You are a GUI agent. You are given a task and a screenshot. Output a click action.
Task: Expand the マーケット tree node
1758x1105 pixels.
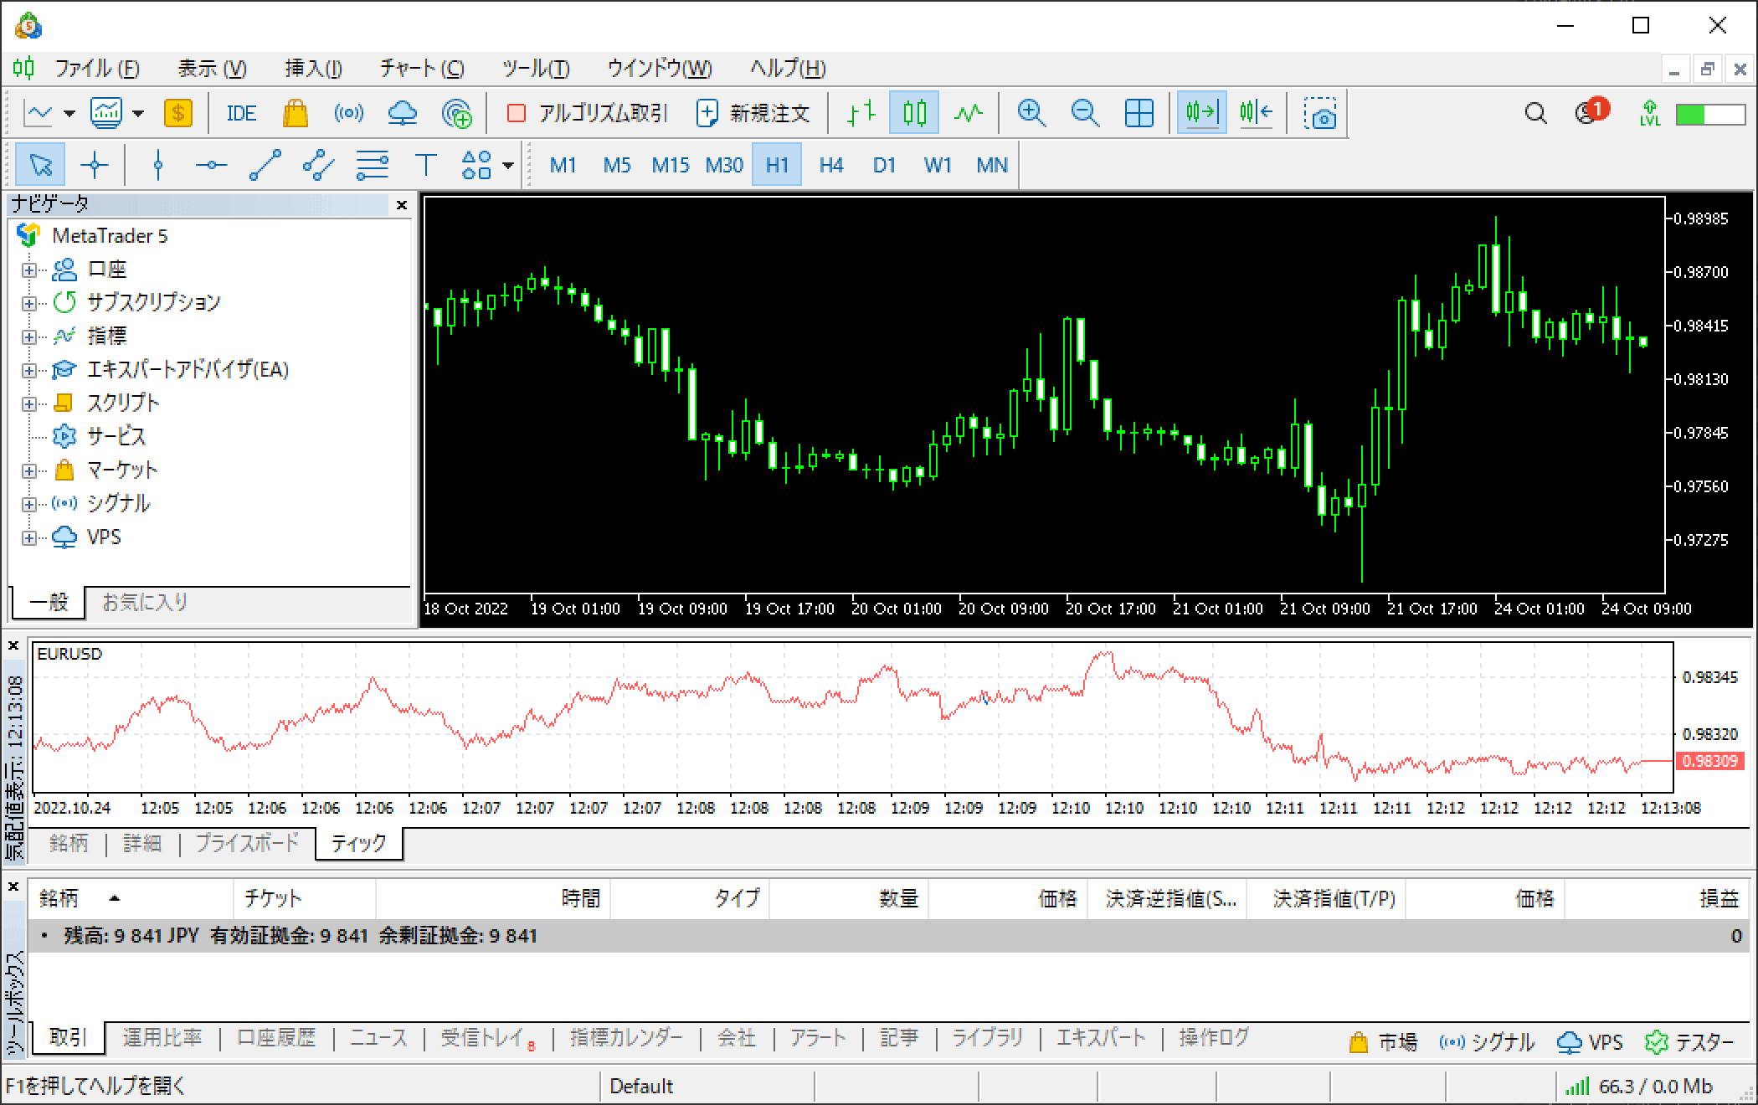point(29,470)
